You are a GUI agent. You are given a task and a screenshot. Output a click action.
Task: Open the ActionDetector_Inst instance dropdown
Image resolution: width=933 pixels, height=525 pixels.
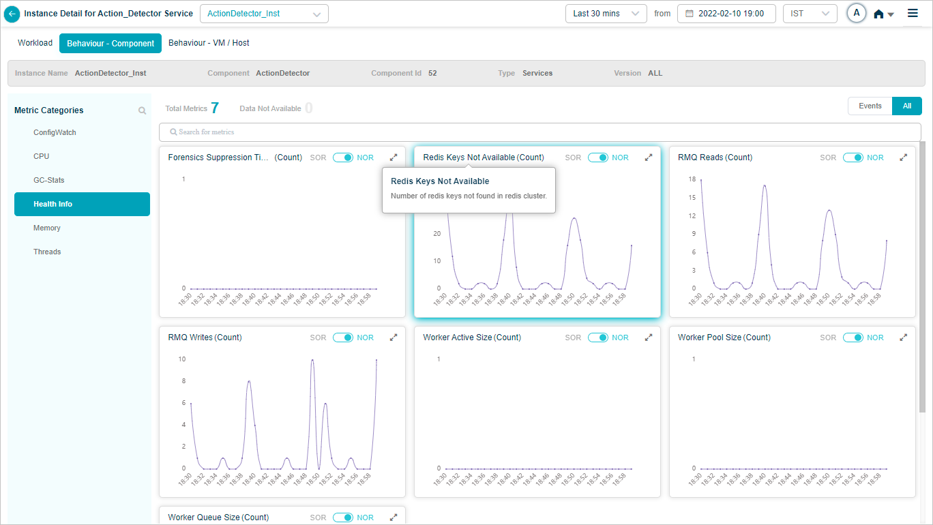point(264,14)
